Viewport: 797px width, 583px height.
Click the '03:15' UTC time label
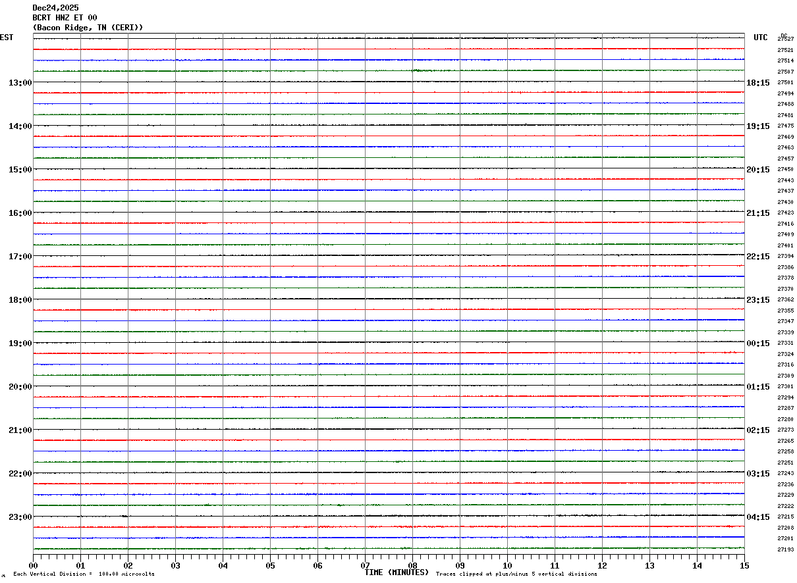point(758,474)
